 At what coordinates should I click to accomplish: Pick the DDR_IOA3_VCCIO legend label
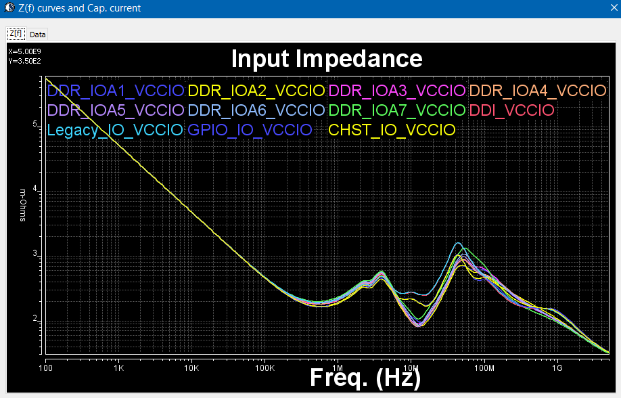[x=396, y=91]
